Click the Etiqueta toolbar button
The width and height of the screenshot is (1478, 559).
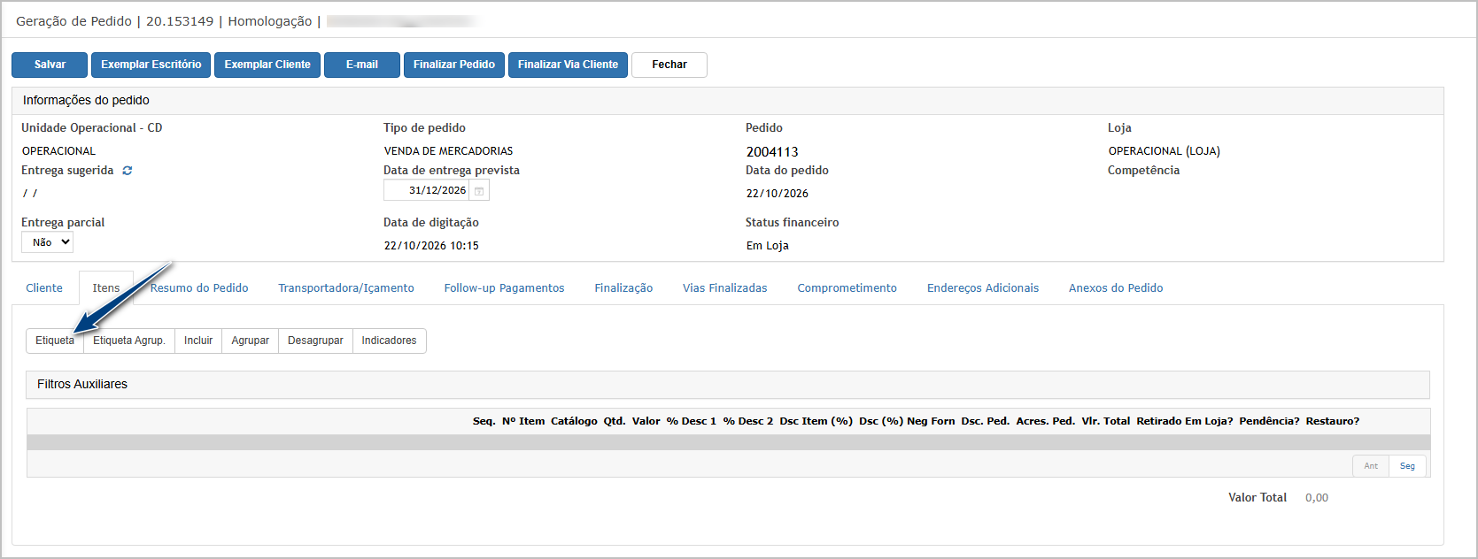[x=55, y=341]
